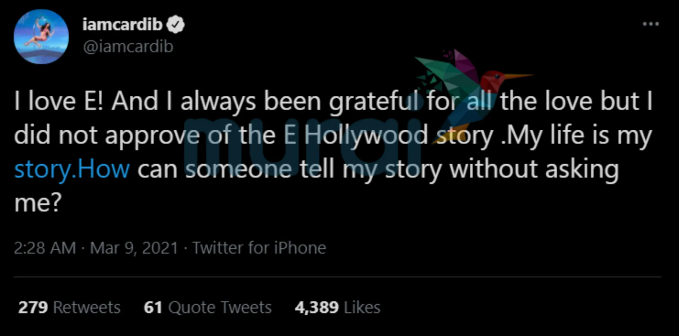Image resolution: width=679 pixels, height=336 pixels.
Task: Click the "I love E!" opening phrase
Action: click(59, 101)
